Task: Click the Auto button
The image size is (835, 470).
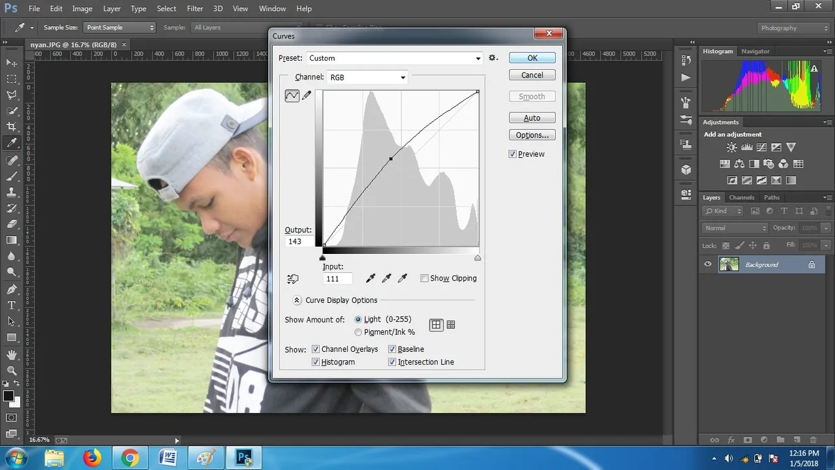Action: (532, 118)
